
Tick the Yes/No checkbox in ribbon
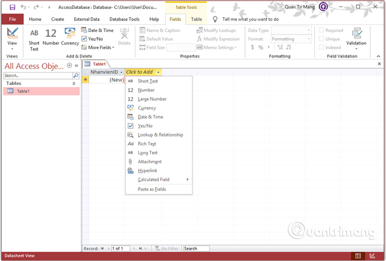pyautogui.click(x=84, y=39)
